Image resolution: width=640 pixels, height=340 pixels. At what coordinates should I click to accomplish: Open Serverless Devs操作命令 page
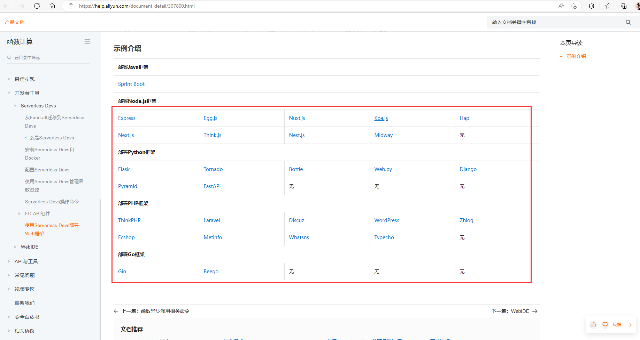52,202
